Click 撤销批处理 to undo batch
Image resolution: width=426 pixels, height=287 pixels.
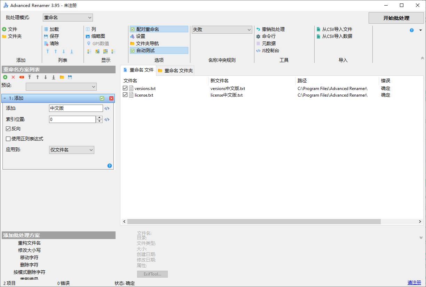[x=270, y=29]
